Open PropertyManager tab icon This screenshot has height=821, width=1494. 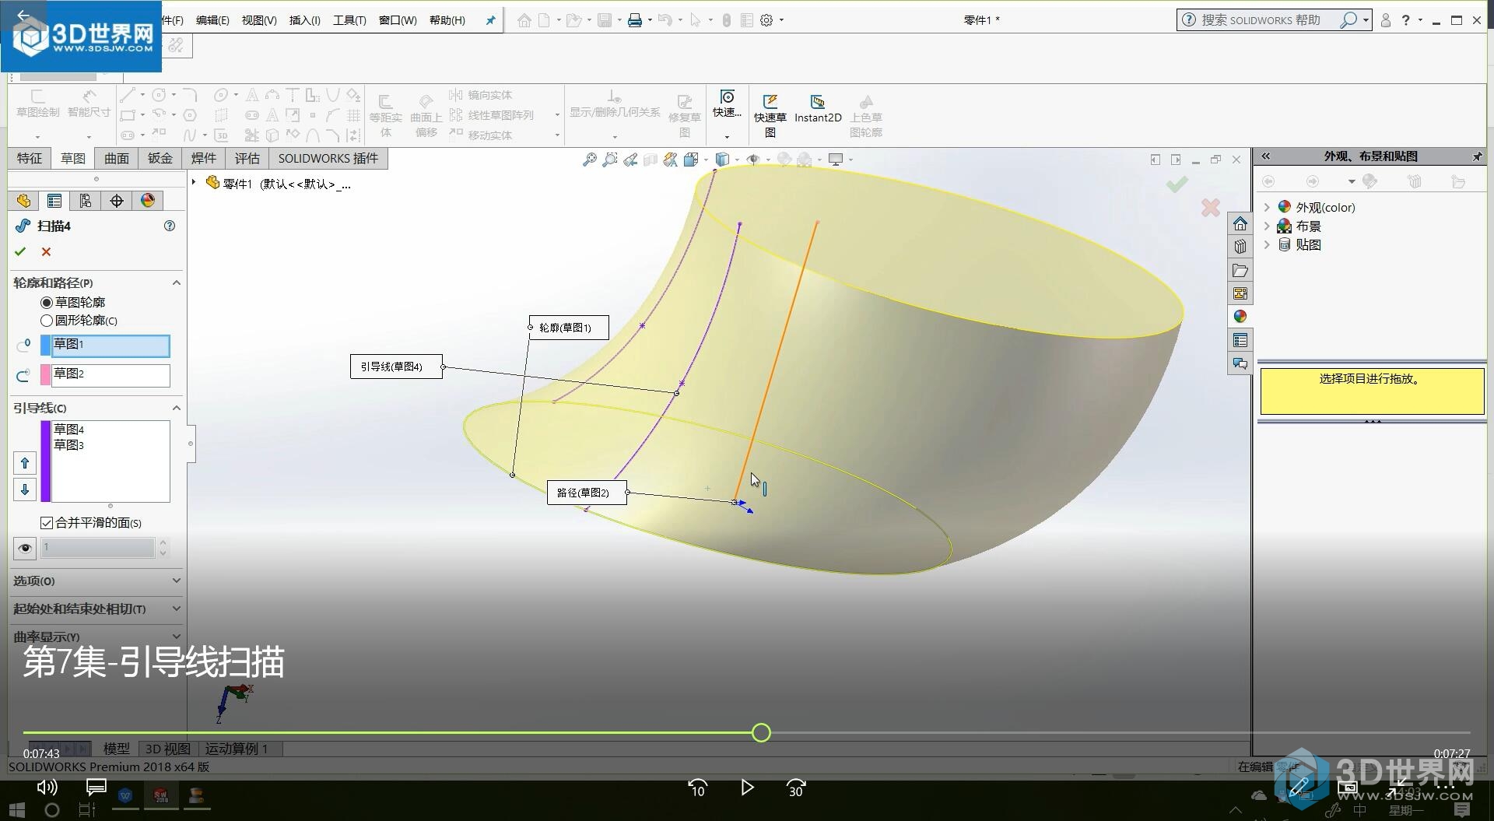click(54, 201)
